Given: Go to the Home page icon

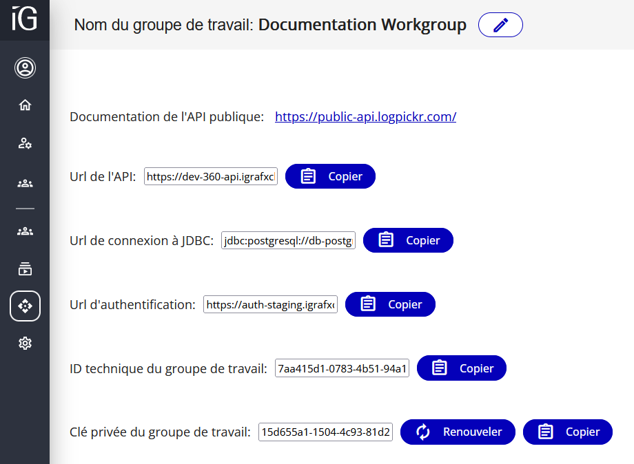Looking at the screenshot, I should pos(25,105).
